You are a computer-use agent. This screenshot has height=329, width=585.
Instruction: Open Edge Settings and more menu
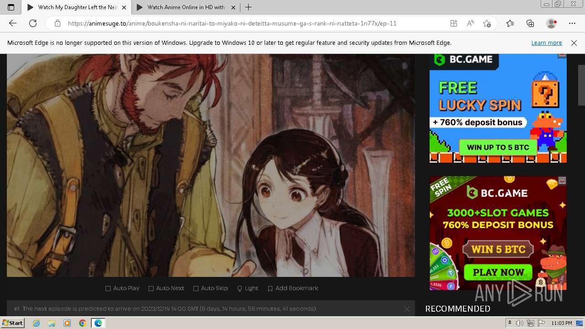(x=572, y=23)
